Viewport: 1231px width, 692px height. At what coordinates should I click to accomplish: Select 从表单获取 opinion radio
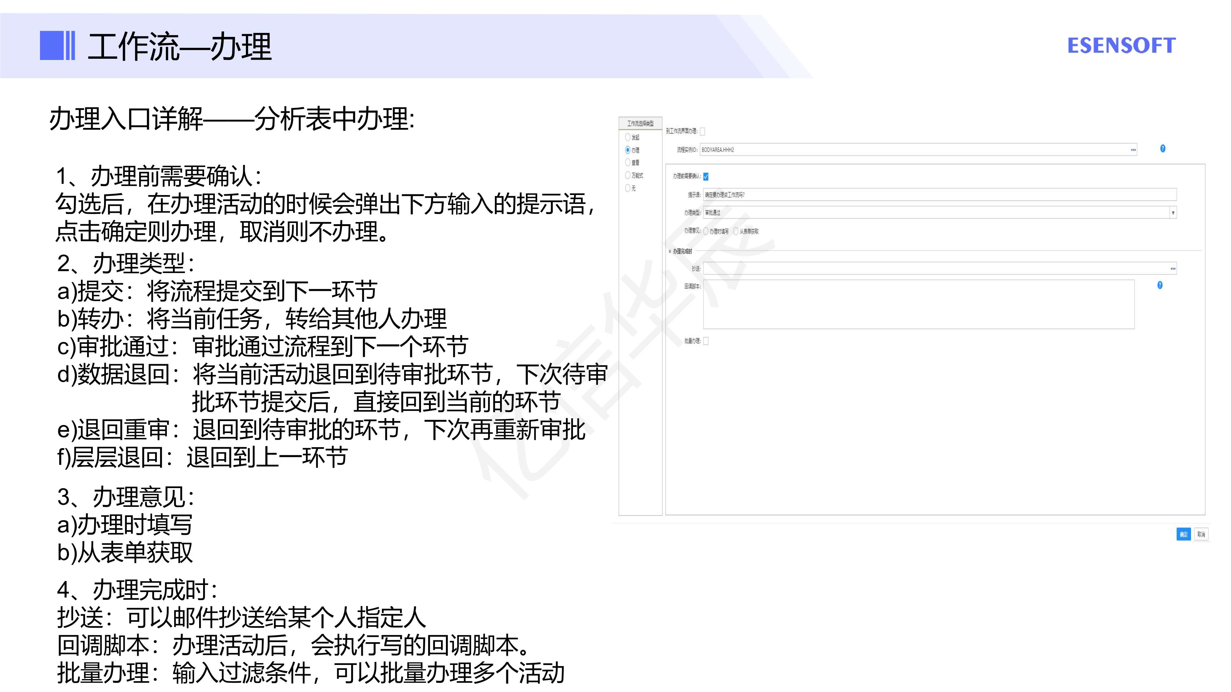coord(736,231)
